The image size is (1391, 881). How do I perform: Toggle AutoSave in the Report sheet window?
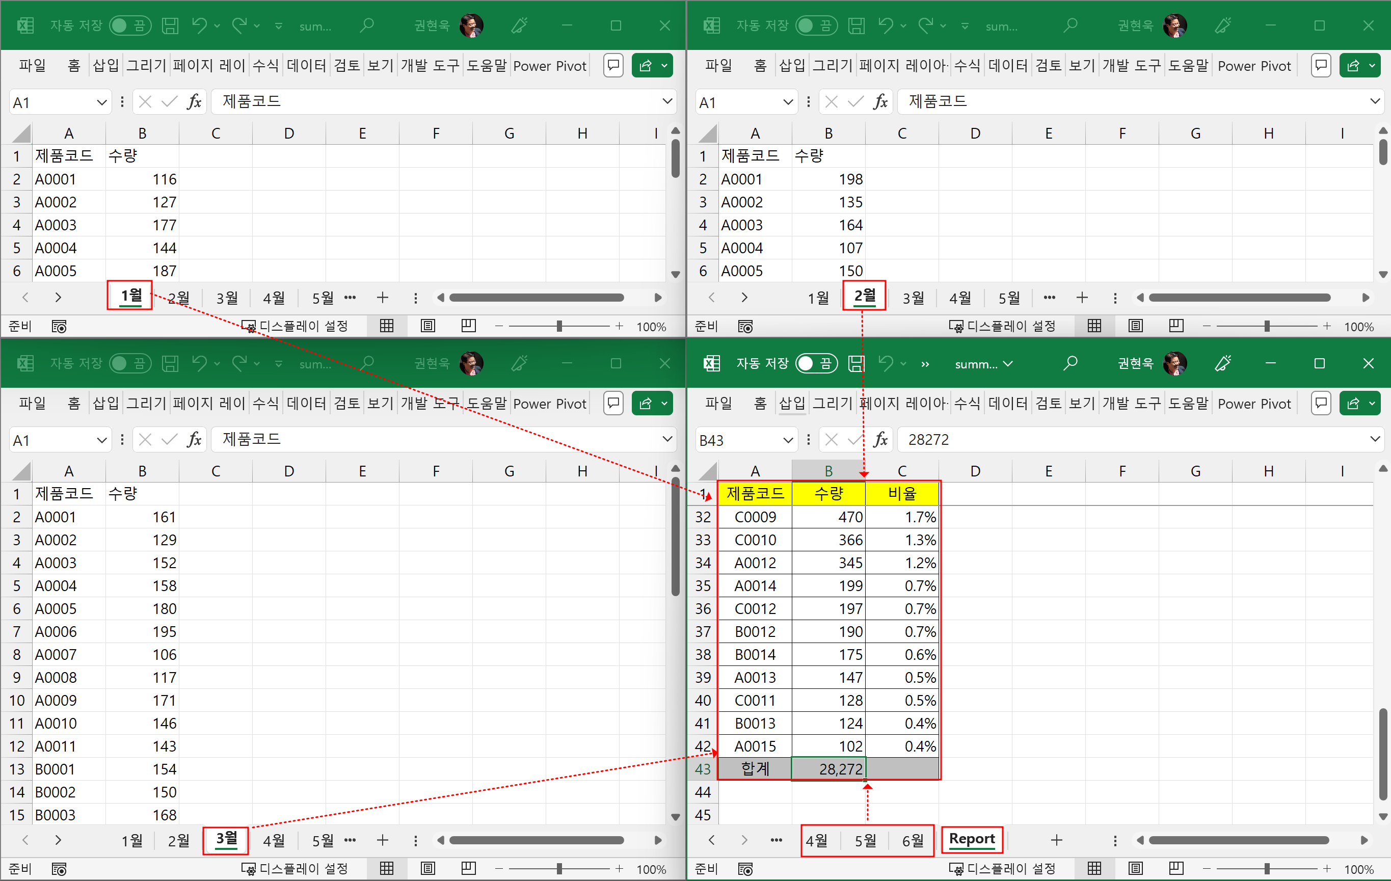point(815,363)
